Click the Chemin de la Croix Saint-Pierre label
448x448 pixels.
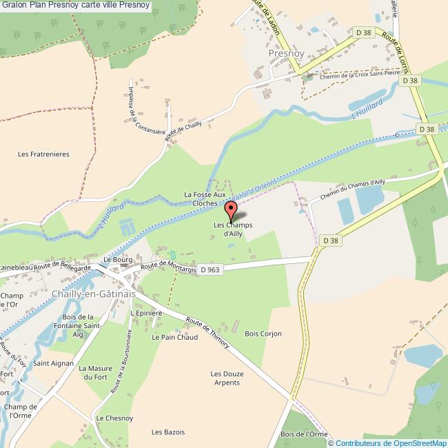(360, 75)
